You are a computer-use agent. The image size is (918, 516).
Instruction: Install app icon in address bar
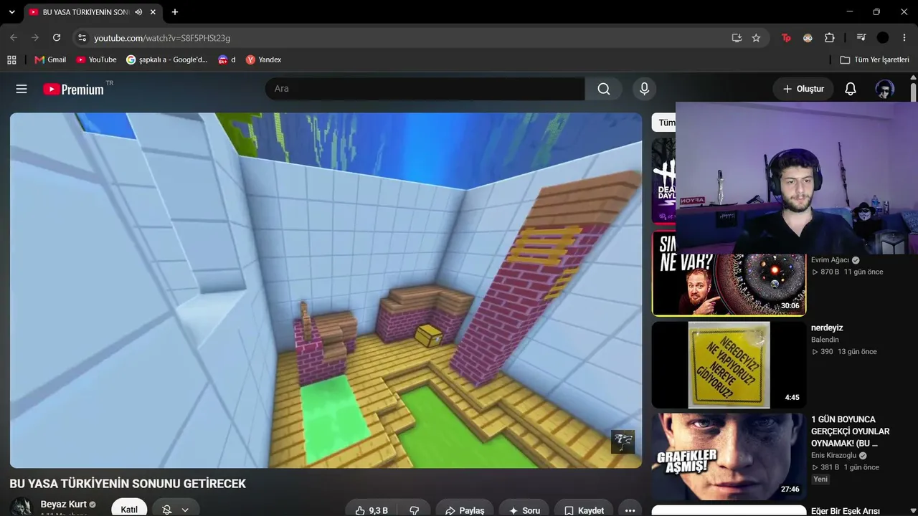coord(737,37)
